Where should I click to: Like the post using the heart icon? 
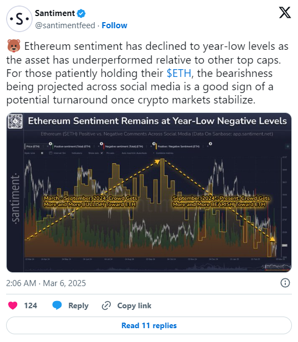(x=13, y=305)
